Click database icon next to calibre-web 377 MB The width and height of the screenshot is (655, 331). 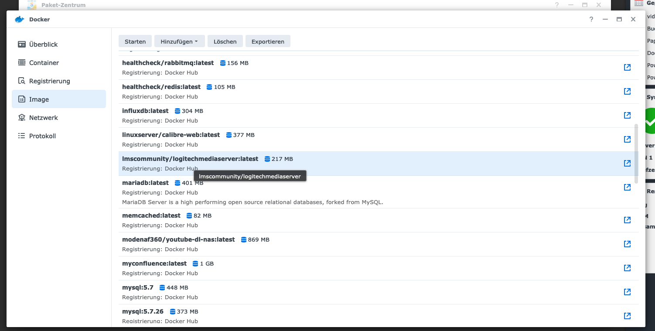229,135
